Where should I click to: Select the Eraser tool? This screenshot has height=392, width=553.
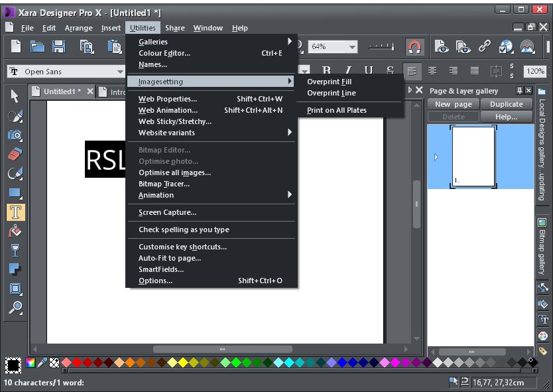[15, 154]
